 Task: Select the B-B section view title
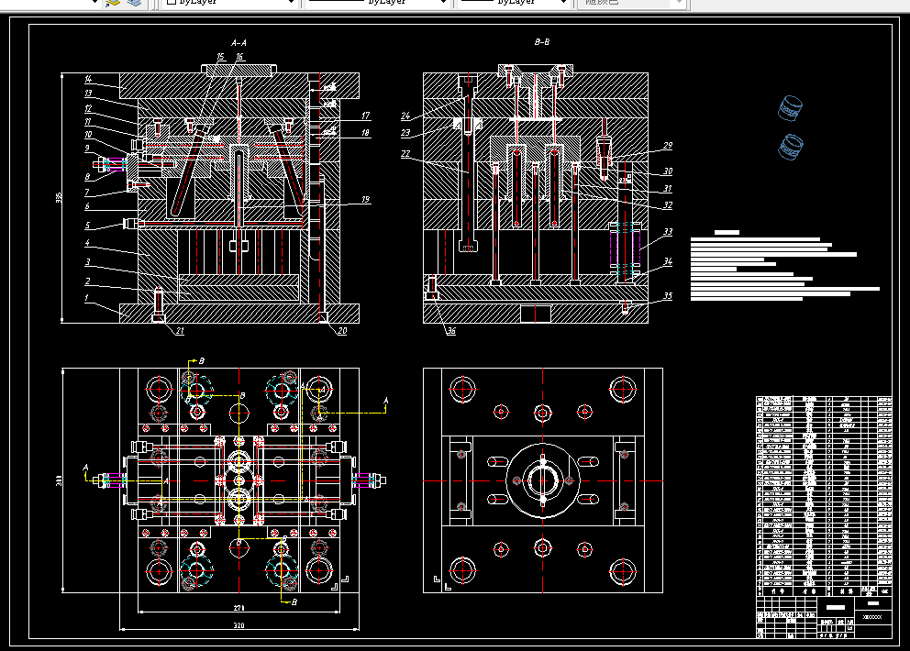pos(541,42)
